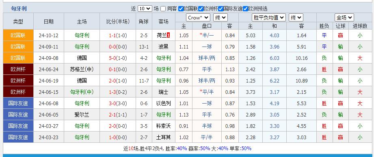Click the 欧洲杯 type cell dated 24-06-15
This screenshot has height=157, width=374.
(18, 92)
